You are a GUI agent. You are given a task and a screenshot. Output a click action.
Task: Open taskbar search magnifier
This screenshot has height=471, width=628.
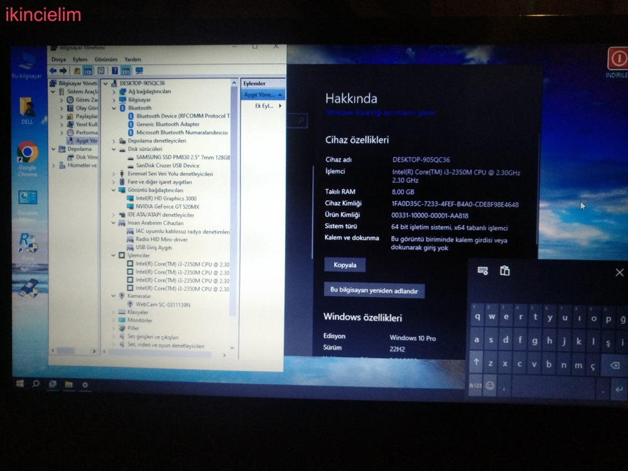coord(36,384)
